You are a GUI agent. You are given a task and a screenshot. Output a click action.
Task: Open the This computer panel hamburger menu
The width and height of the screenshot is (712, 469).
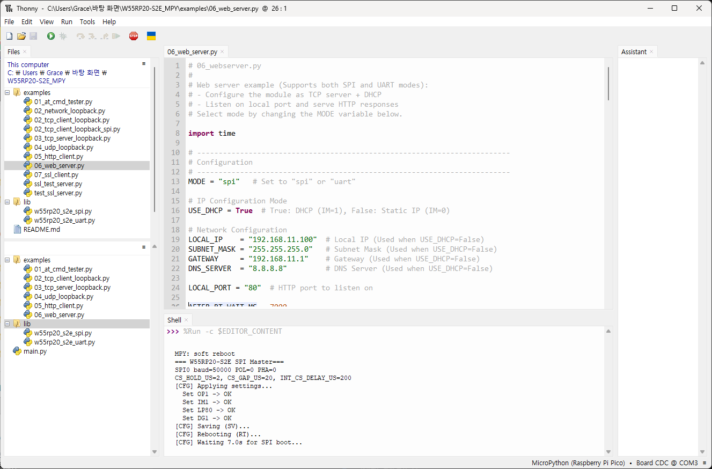[144, 63]
